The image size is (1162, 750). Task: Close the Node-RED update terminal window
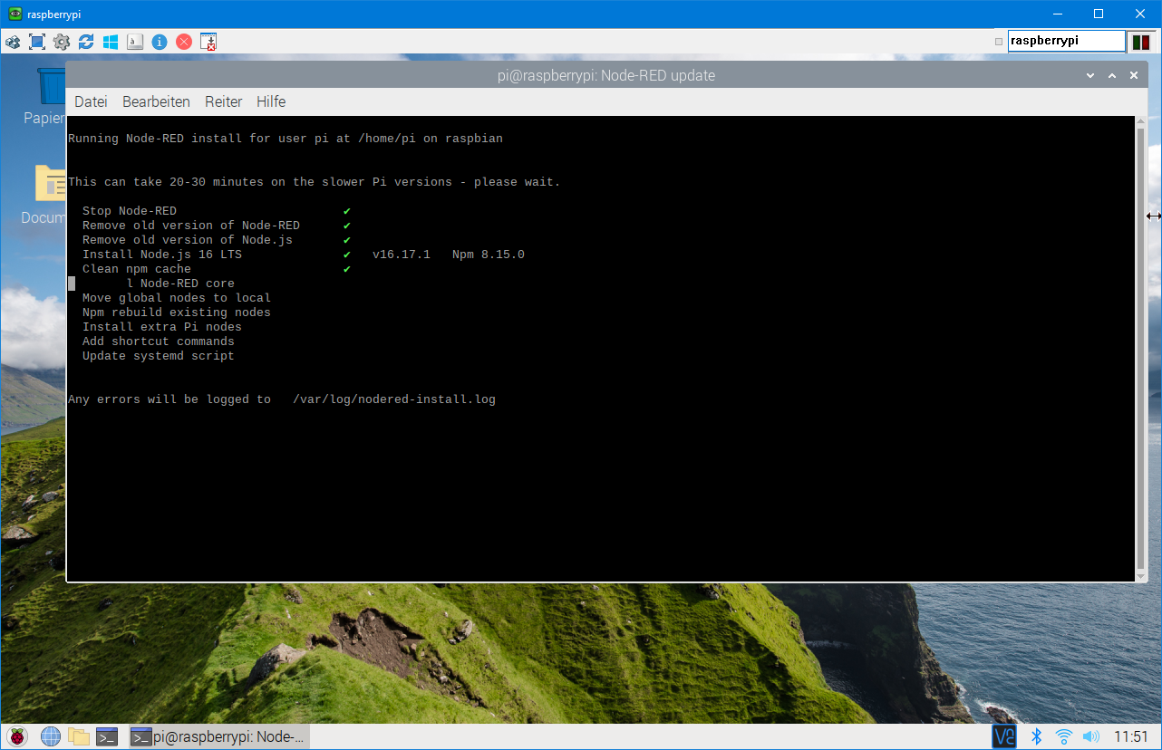pos(1134,76)
